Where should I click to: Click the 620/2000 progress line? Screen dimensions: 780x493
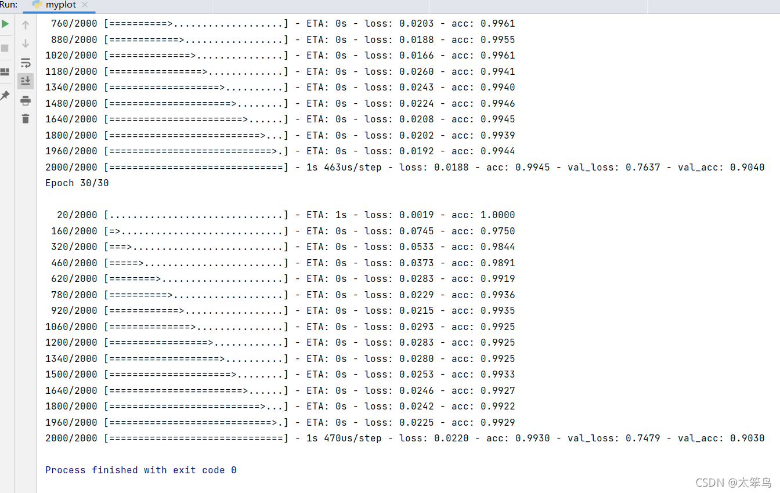(283, 278)
